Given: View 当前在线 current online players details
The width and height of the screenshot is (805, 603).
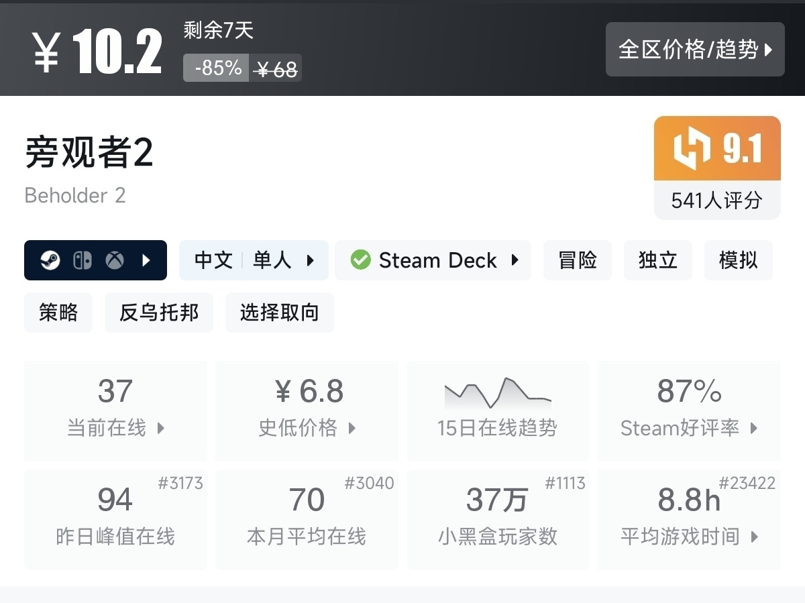Looking at the screenshot, I should pos(115,410).
